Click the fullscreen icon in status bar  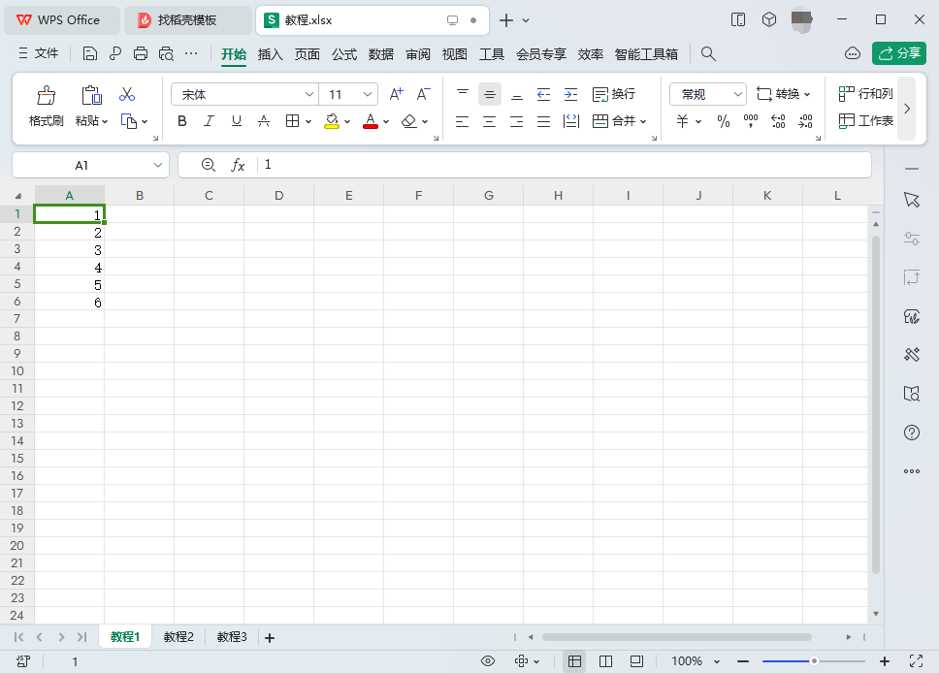point(917,661)
